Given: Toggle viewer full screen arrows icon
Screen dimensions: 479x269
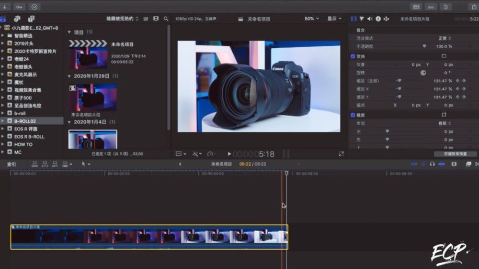Looking at the screenshot, I should (341, 154).
